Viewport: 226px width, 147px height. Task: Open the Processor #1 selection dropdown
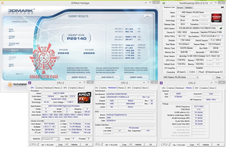coord(51,139)
